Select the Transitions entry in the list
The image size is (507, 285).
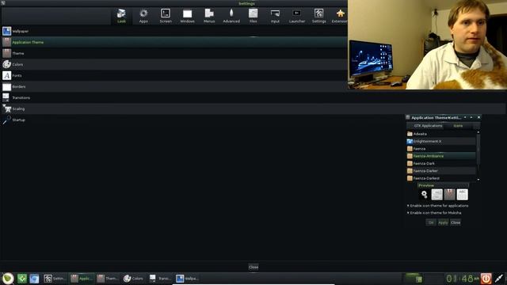click(253, 97)
